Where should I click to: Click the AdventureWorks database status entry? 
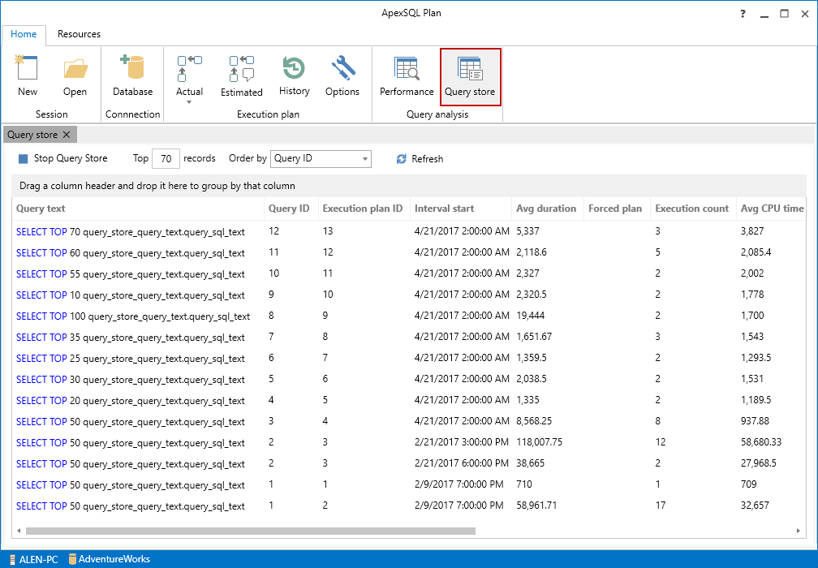(110, 559)
